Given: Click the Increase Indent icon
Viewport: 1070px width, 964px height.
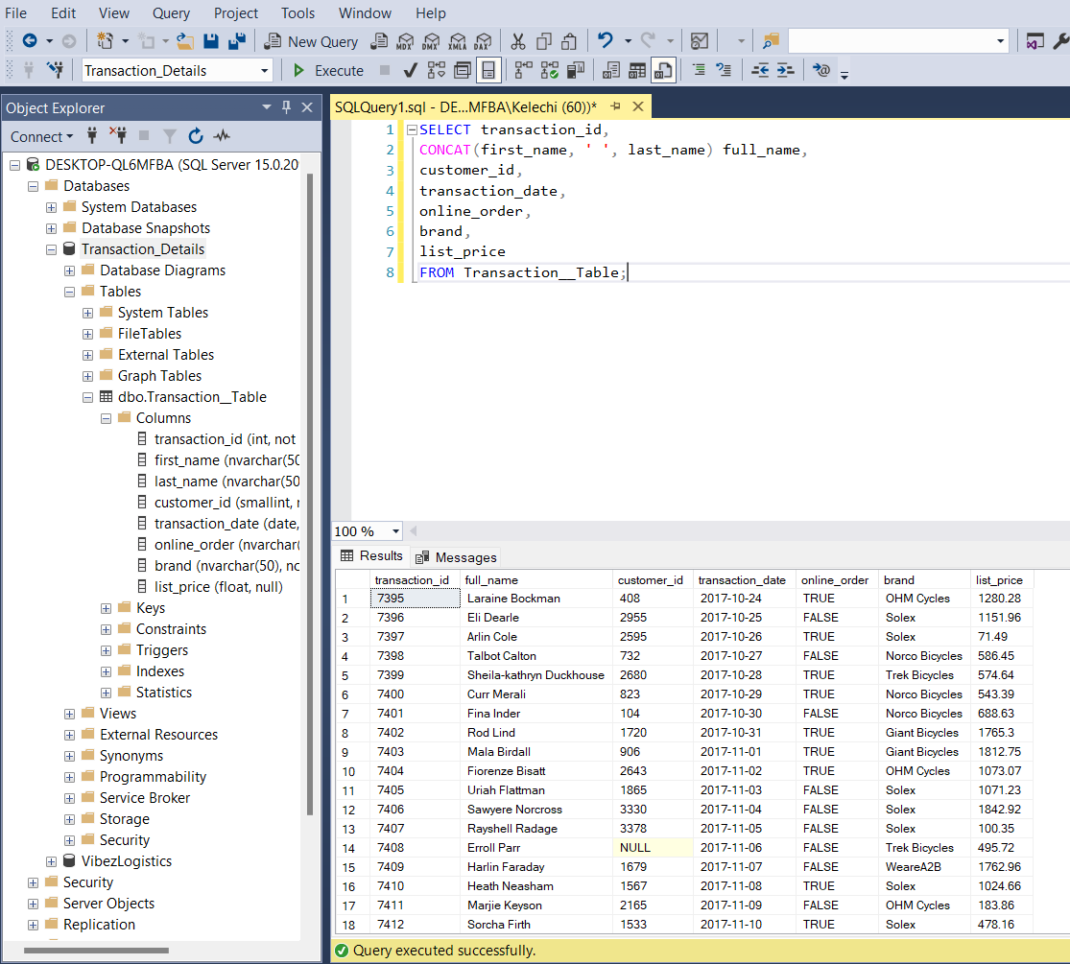Looking at the screenshot, I should [x=785, y=70].
